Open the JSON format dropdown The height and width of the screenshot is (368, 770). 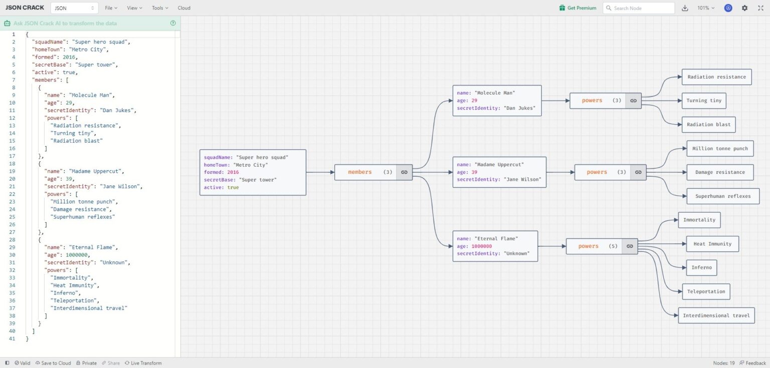click(x=74, y=8)
